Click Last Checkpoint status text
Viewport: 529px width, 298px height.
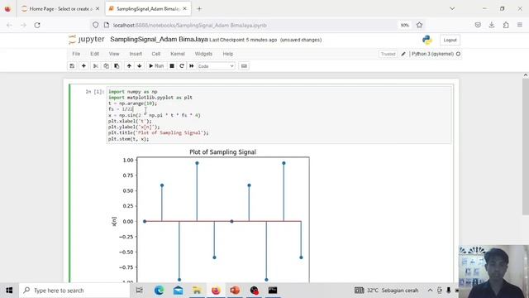click(x=243, y=40)
